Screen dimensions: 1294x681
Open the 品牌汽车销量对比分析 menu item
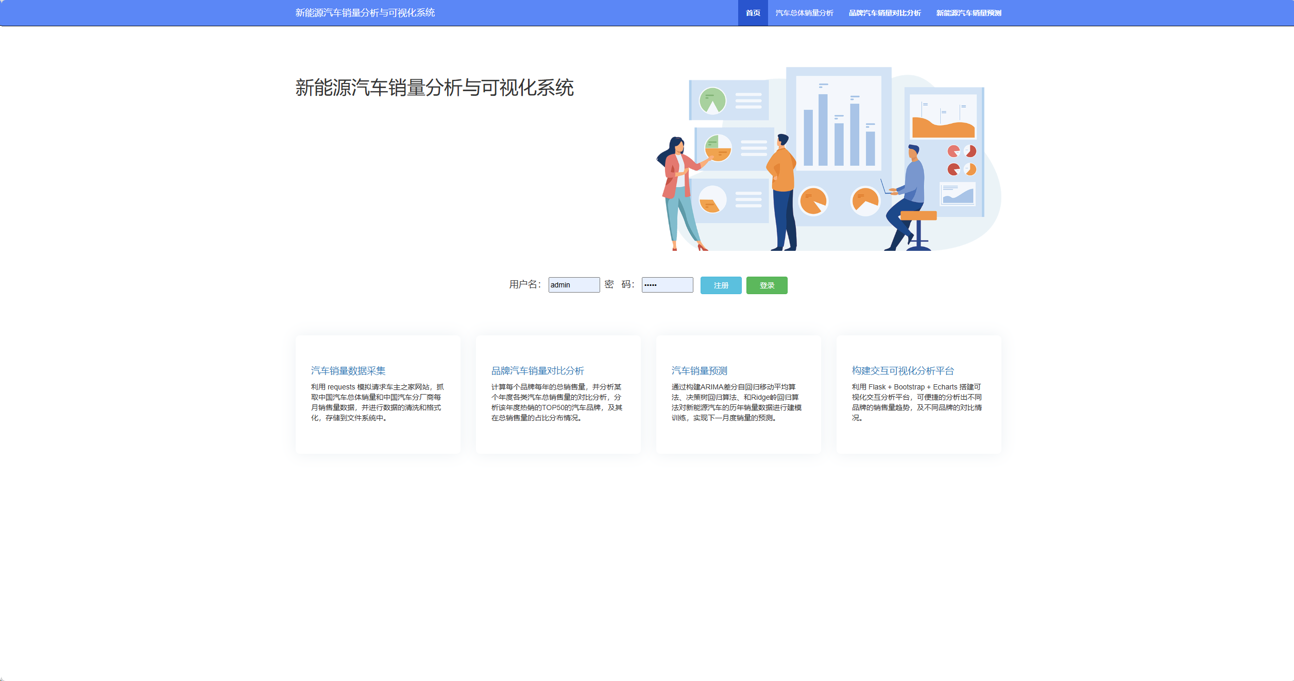click(x=884, y=13)
